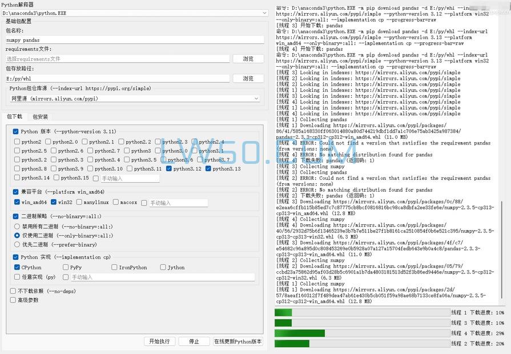The image size is (511, 354).
Task: Enable the 不下载依赖 (--no-deps) option
Action: pyautogui.click(x=14, y=291)
